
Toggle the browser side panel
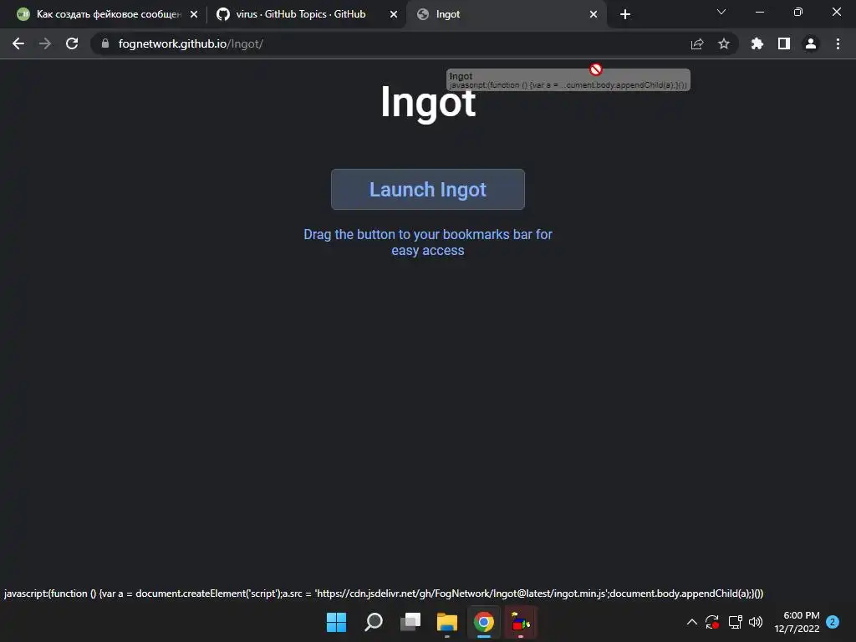coord(784,43)
